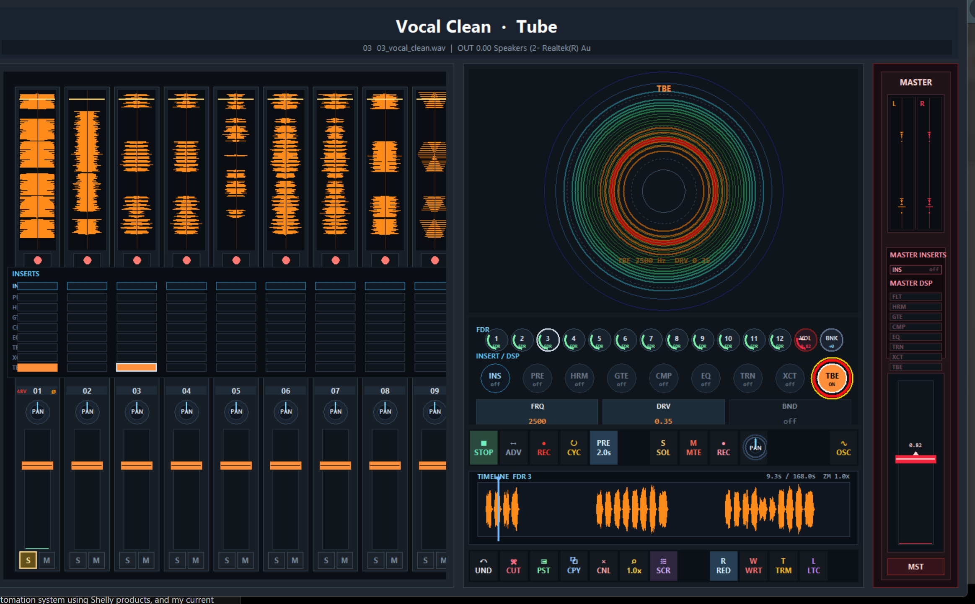Click the transport PAN knob

tap(755, 447)
